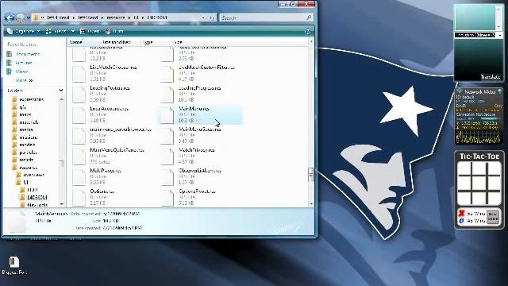Viewport: 508px width, 286px height.
Task: Click the Open toolbar button
Action: pyautogui.click(x=90, y=31)
